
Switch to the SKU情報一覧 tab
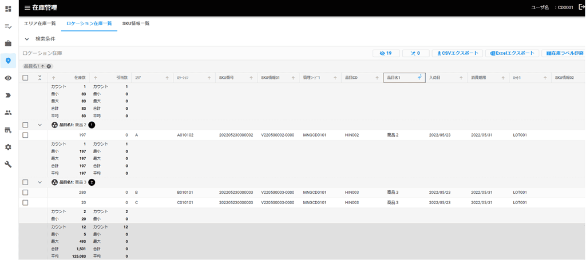(136, 23)
